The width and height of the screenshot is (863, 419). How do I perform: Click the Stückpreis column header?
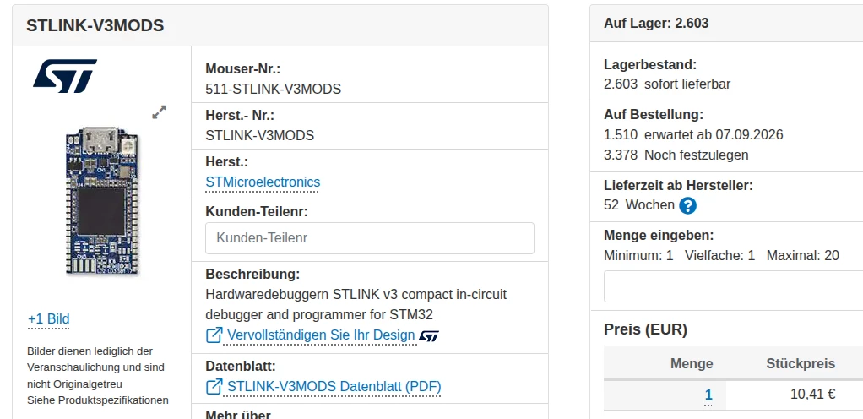pyautogui.click(x=801, y=363)
